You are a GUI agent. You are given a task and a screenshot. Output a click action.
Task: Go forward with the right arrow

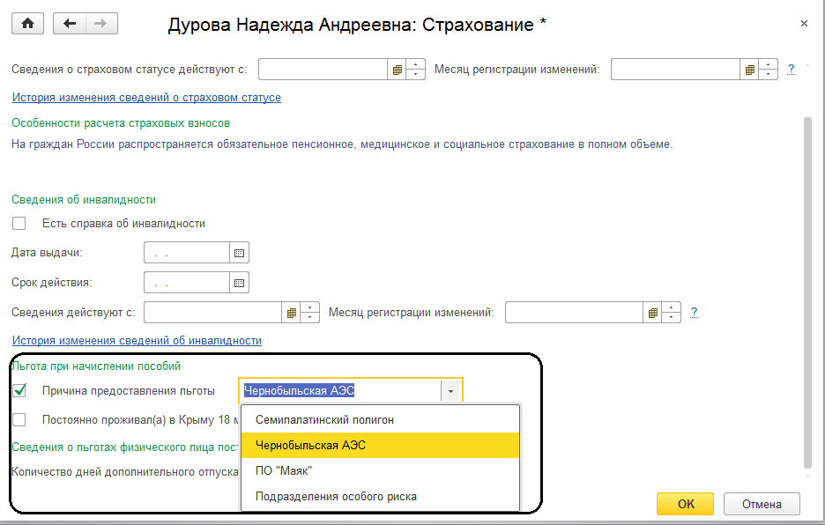(x=101, y=24)
